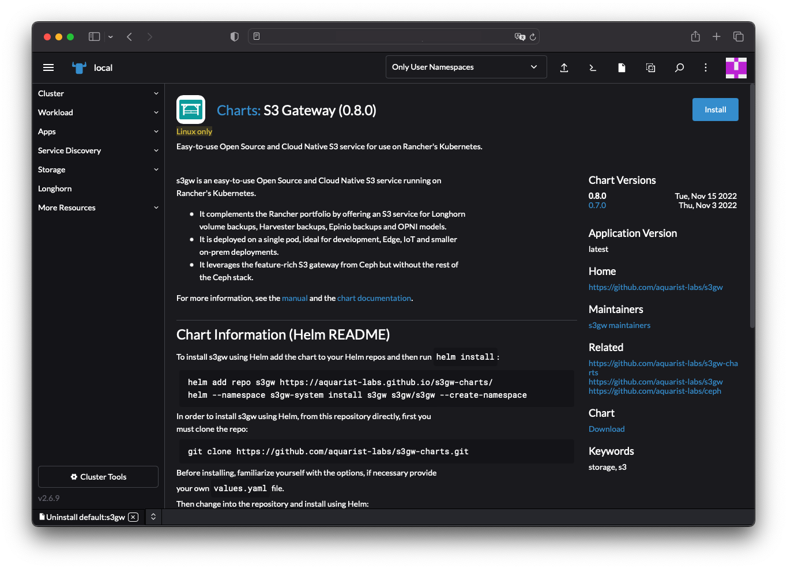Copy Kubeconfig to clipboard

(650, 67)
